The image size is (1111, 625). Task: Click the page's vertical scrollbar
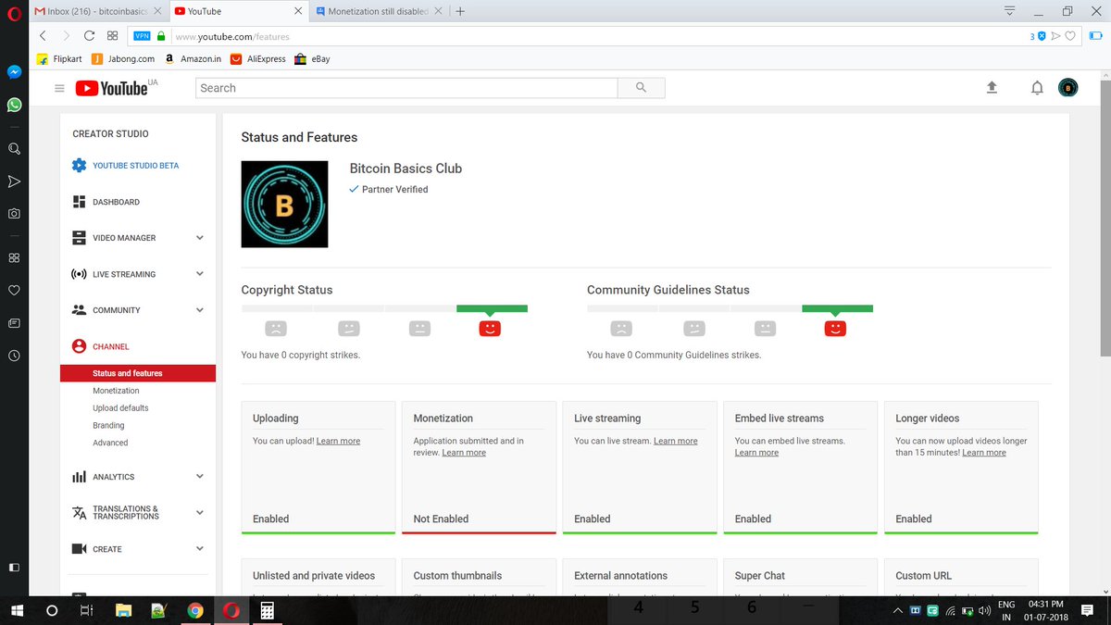pos(1105,218)
